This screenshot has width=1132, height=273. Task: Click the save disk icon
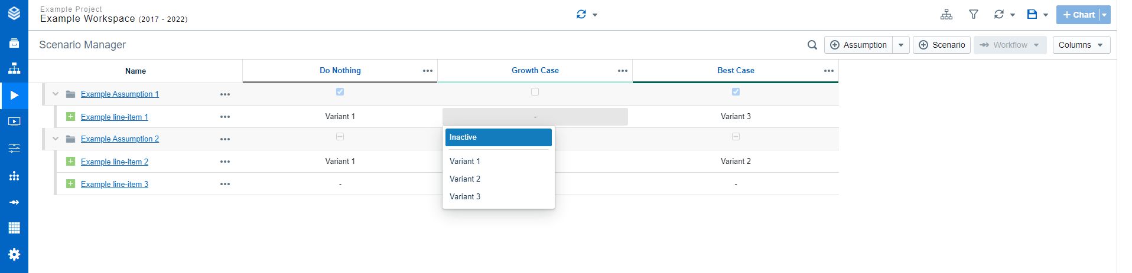click(x=1032, y=15)
